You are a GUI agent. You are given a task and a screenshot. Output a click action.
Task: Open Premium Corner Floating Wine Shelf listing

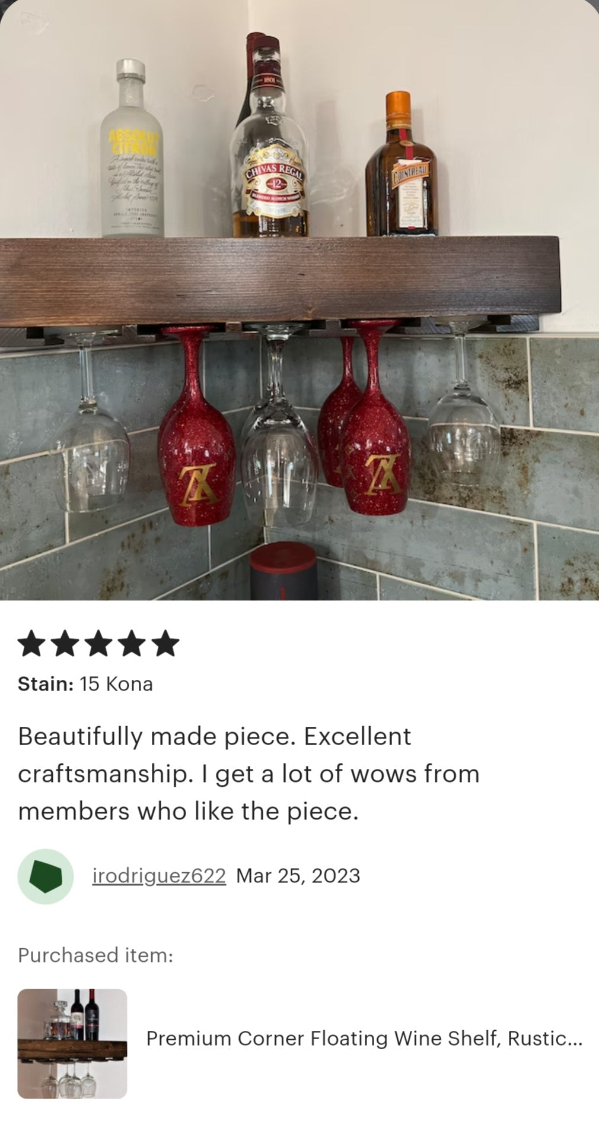pos(364,1038)
